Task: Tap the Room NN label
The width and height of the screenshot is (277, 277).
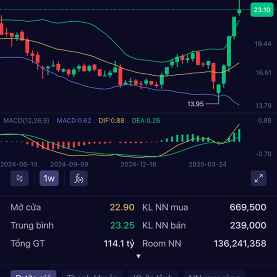Action: tap(162, 244)
